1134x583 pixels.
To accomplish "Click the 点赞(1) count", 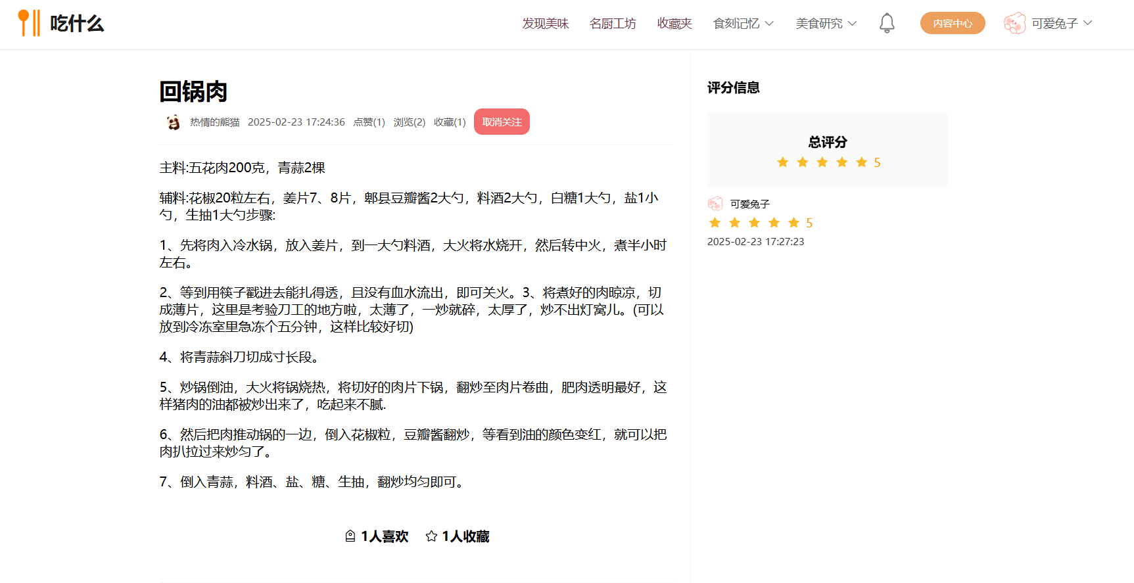I will point(369,122).
